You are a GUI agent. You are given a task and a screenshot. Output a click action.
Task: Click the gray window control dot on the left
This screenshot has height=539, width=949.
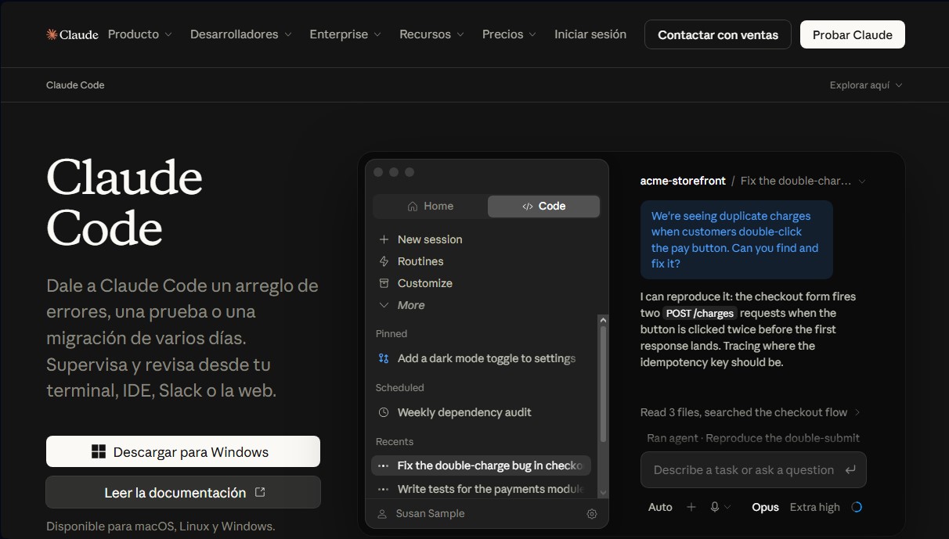378,172
